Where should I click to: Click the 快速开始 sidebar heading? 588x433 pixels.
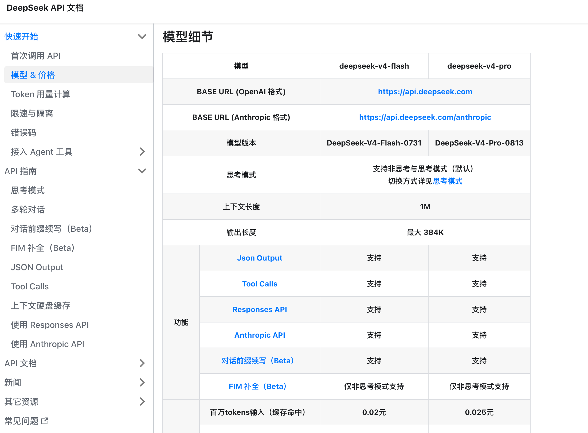(21, 37)
